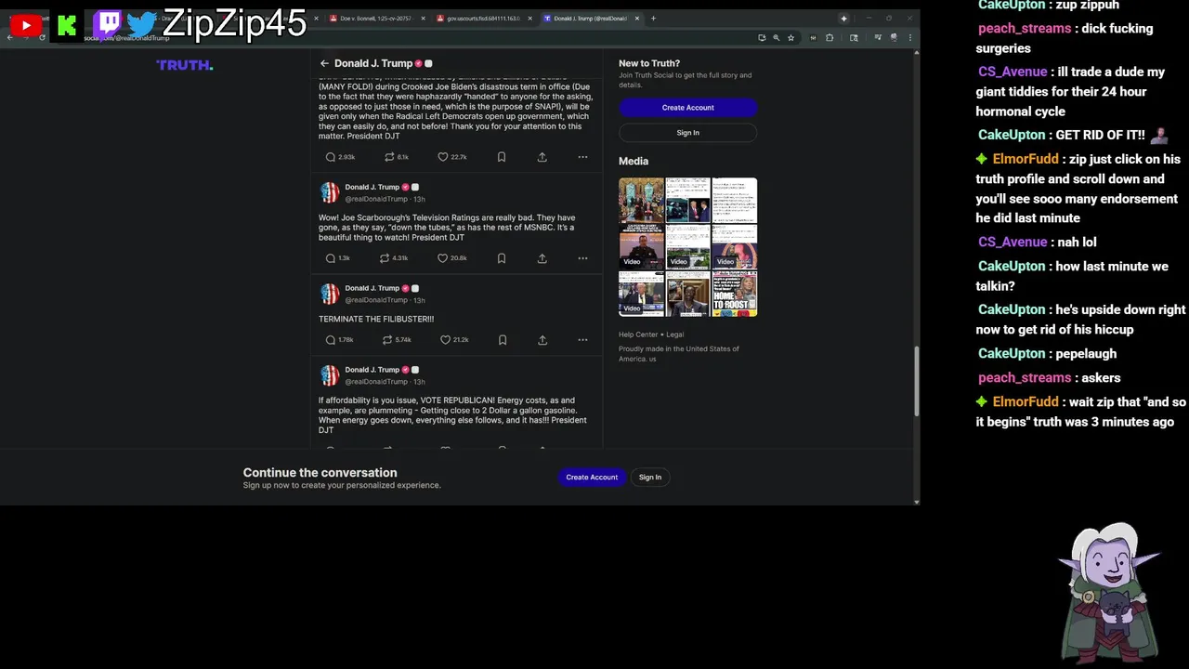1189x669 pixels.
Task: Open replies on TERMINATE THE FILIBUSTER post
Action: click(x=340, y=340)
